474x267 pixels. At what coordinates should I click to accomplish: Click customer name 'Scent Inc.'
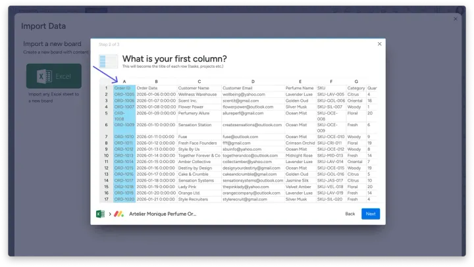188,101
